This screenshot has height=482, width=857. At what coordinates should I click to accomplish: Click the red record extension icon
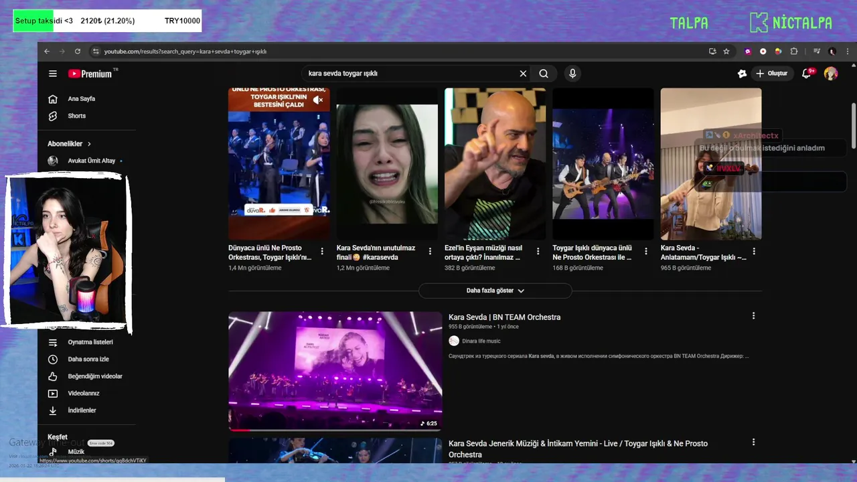click(763, 52)
